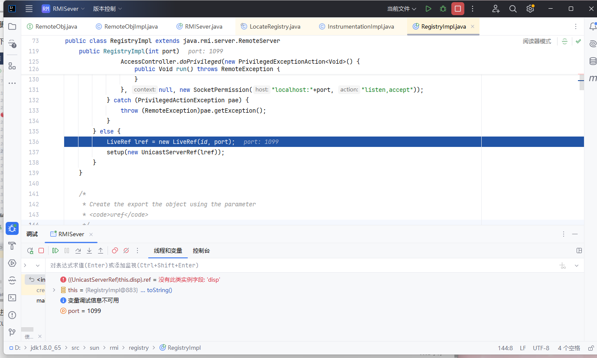This screenshot has height=358, width=597.
Task: Open the Git tool window icon
Action: [12, 332]
